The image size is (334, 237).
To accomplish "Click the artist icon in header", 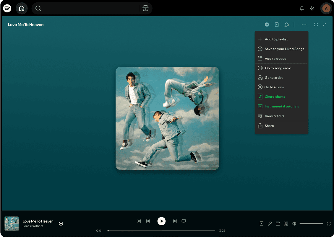I will (286, 25).
